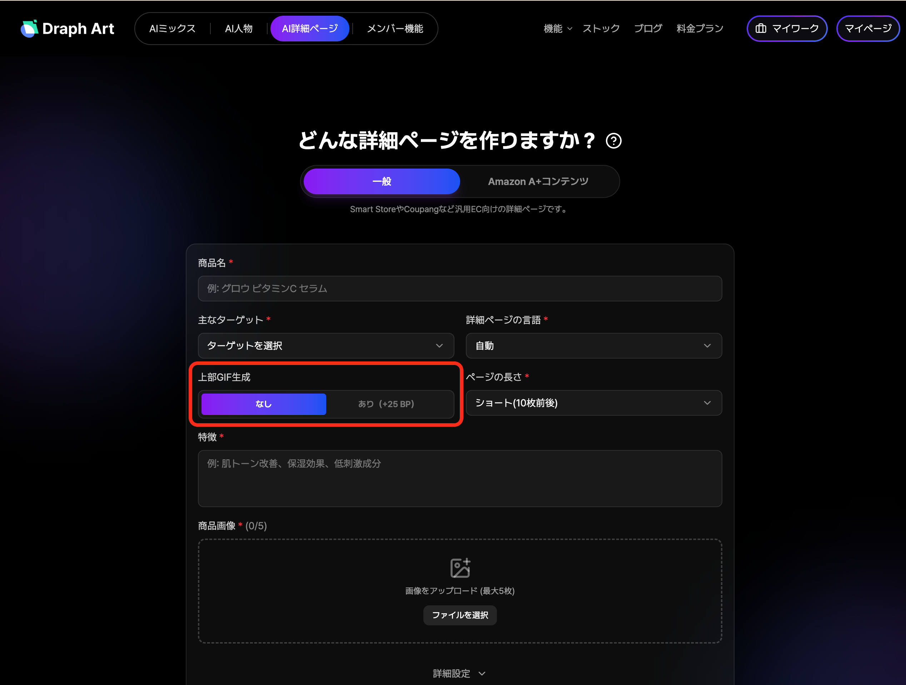Open 料金プラン pricing link
This screenshot has height=685, width=906.
click(700, 29)
